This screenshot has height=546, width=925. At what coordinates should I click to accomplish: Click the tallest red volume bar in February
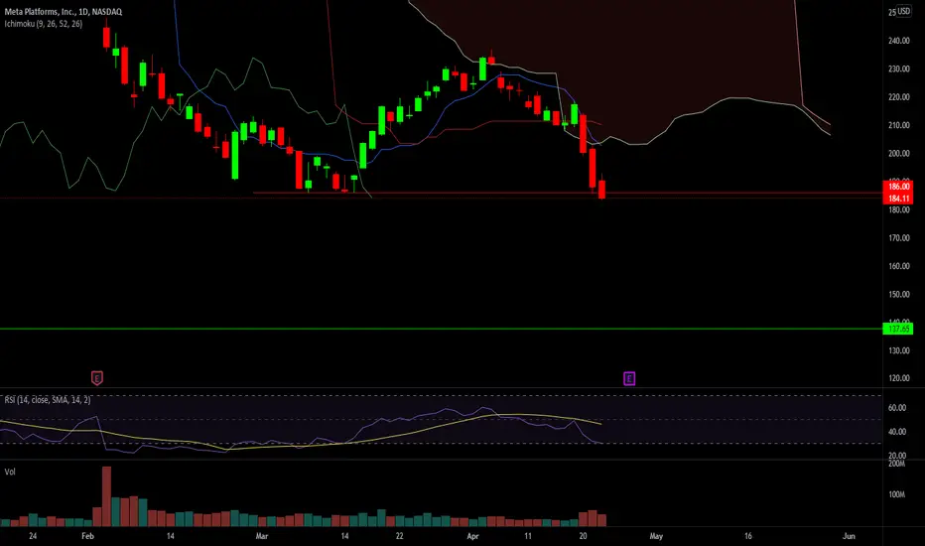click(x=107, y=495)
